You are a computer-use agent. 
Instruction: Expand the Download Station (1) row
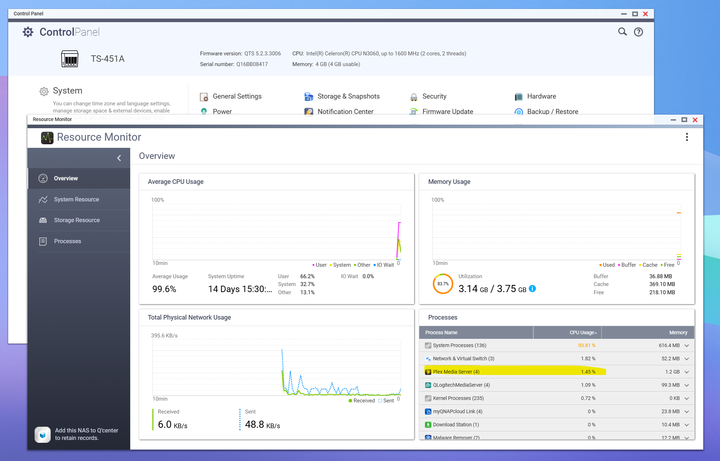[x=687, y=425]
